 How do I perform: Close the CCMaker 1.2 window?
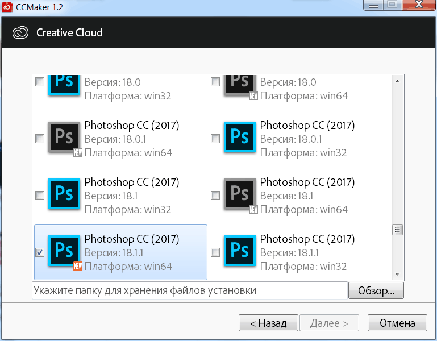coord(419,5)
